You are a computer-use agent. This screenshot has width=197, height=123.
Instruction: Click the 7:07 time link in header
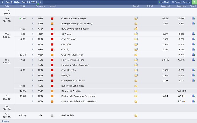(x=23, y=6)
